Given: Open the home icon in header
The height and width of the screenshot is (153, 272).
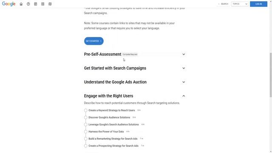Looking at the screenshot, I should pos(21,4).
